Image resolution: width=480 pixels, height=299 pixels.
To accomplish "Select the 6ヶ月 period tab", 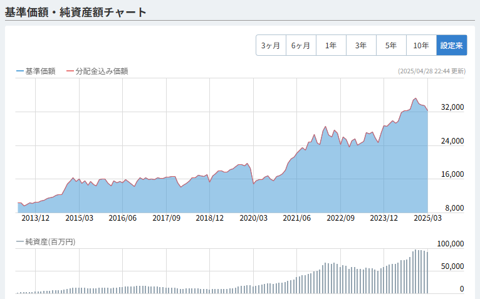I will click(x=301, y=45).
